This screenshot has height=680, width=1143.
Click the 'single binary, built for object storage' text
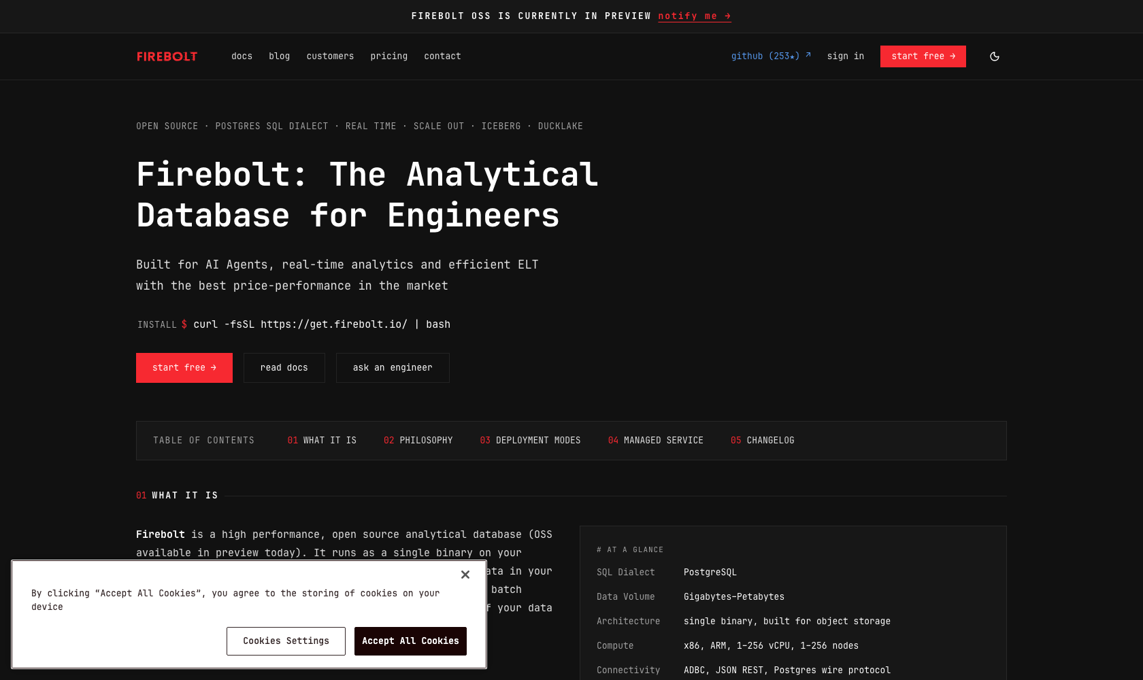(787, 622)
